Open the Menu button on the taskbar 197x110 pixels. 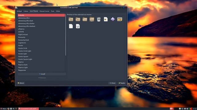click(3, 109)
